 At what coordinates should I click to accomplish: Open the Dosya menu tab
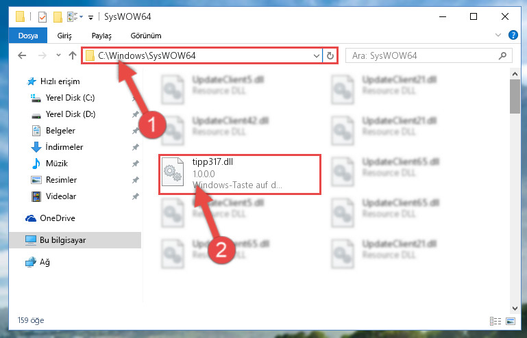(x=28, y=36)
